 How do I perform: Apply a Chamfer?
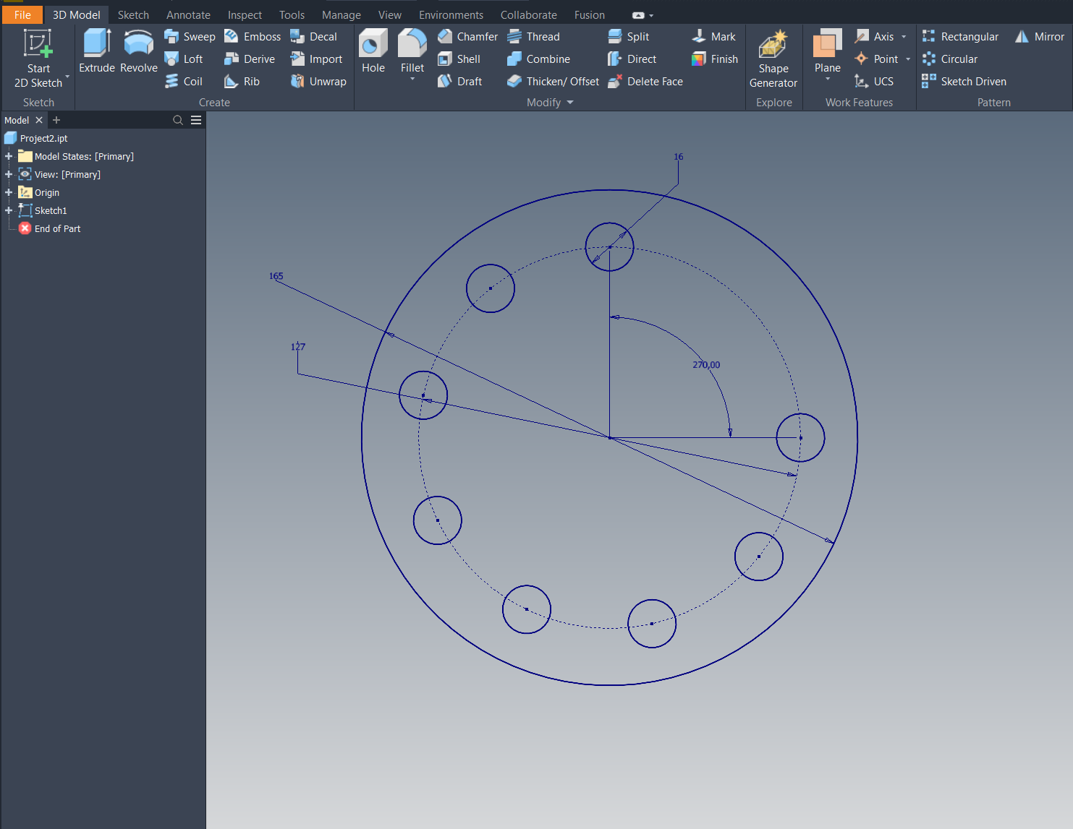(467, 37)
